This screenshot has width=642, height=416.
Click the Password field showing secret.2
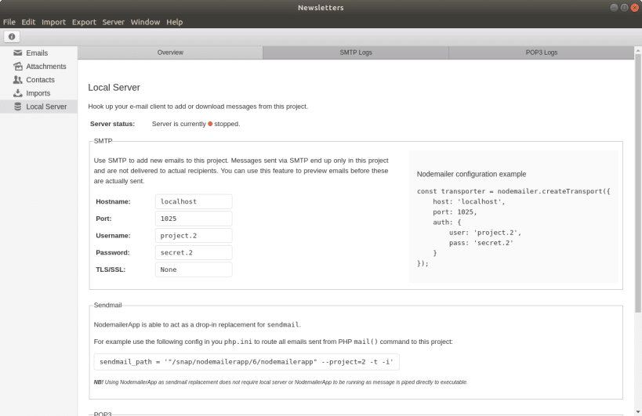(194, 252)
